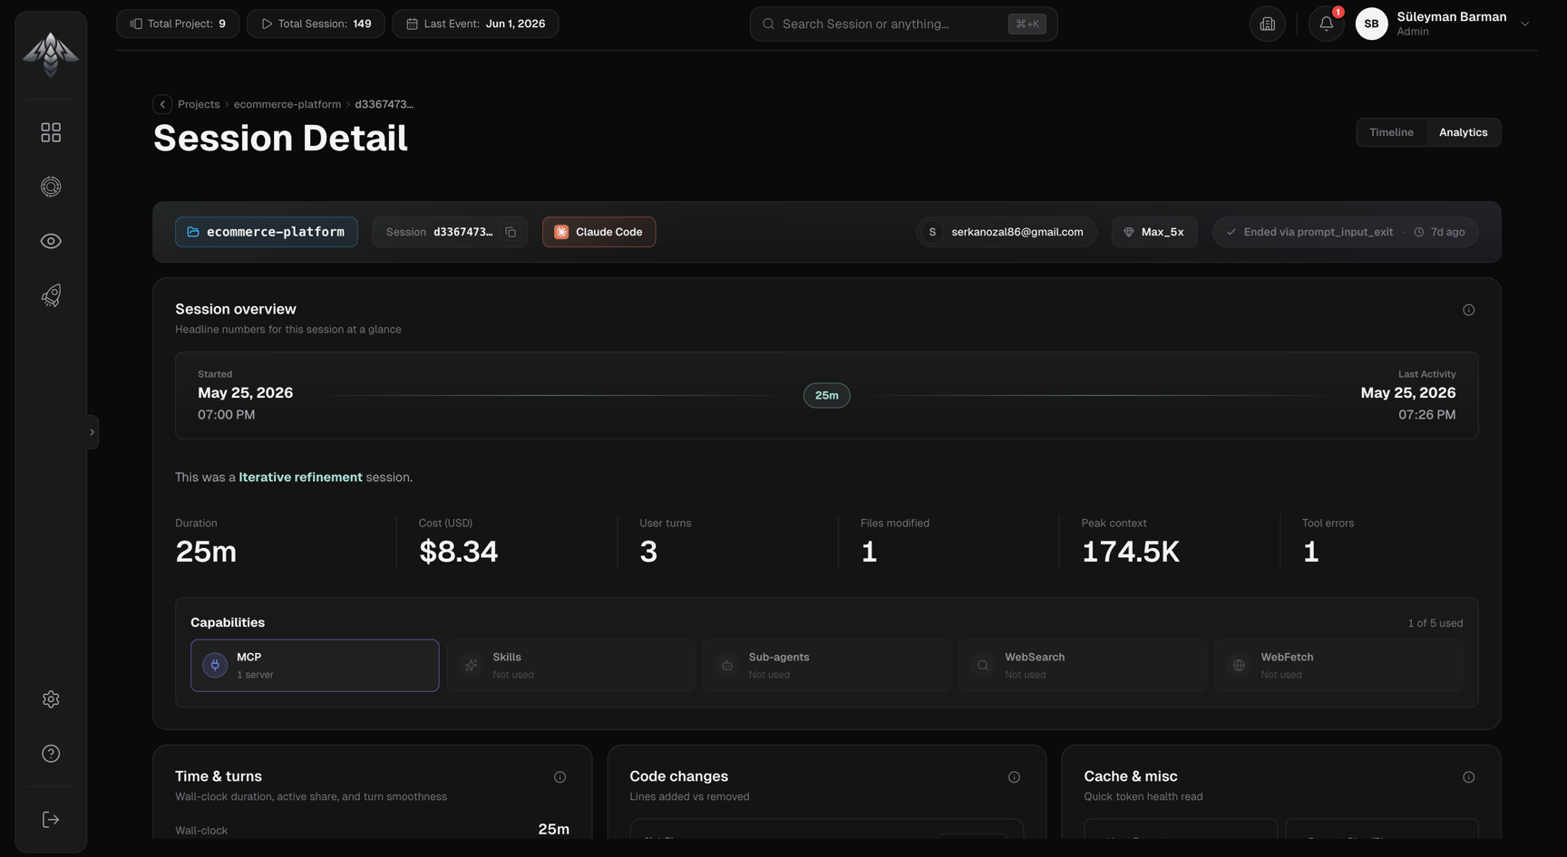Open the notifications bell

(1326, 24)
